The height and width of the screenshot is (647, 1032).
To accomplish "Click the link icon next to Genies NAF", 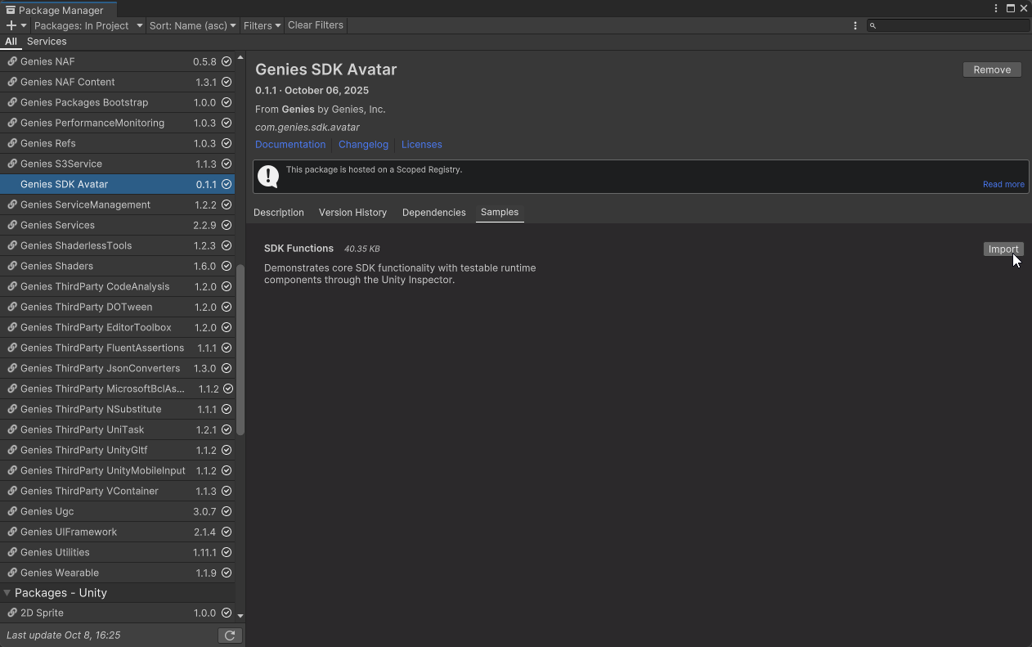I will [x=12, y=61].
